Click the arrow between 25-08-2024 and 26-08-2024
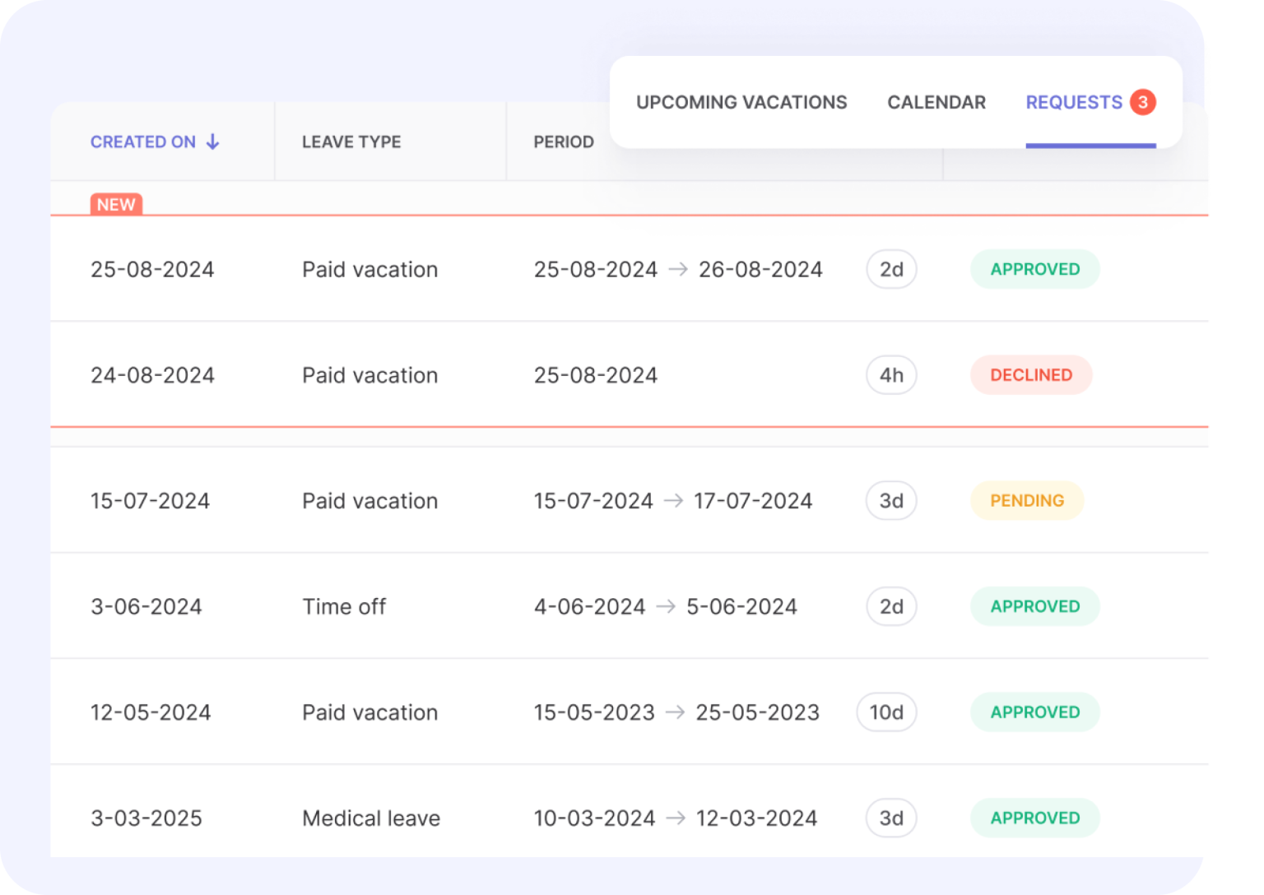Screen dimensions: 1264x895 [678, 269]
